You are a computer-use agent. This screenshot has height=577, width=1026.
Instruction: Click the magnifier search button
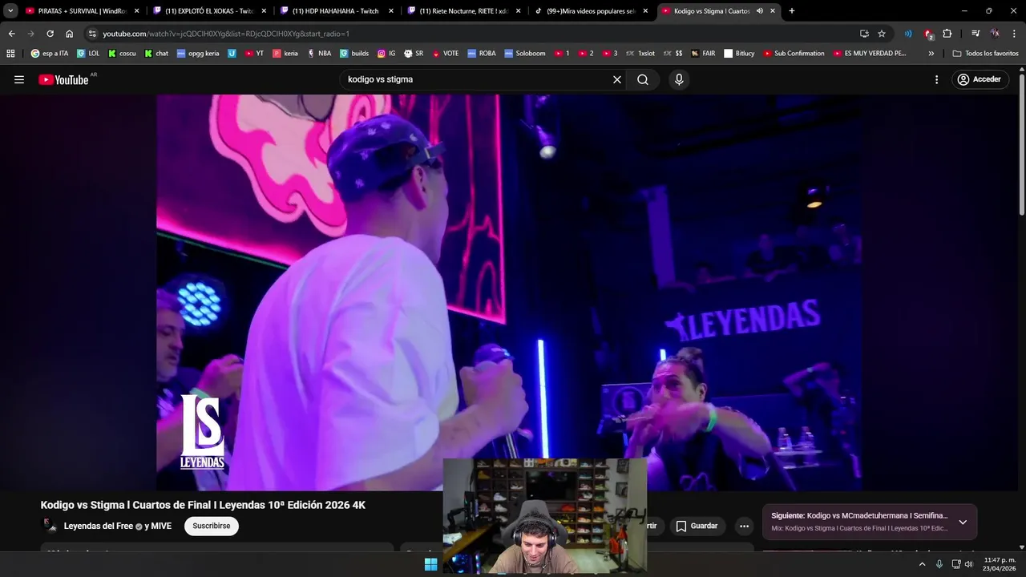point(643,79)
